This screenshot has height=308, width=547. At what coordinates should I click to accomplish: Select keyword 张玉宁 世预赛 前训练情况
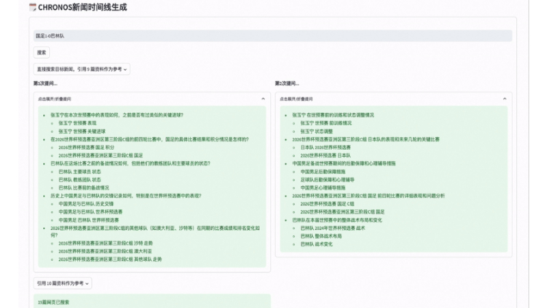point(326,123)
